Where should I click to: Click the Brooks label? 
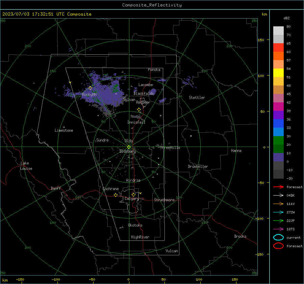coord(240,236)
